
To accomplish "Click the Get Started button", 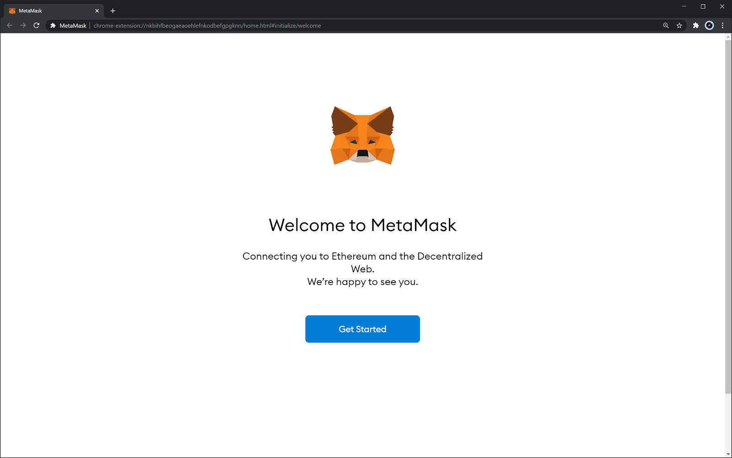I will pyautogui.click(x=362, y=329).
